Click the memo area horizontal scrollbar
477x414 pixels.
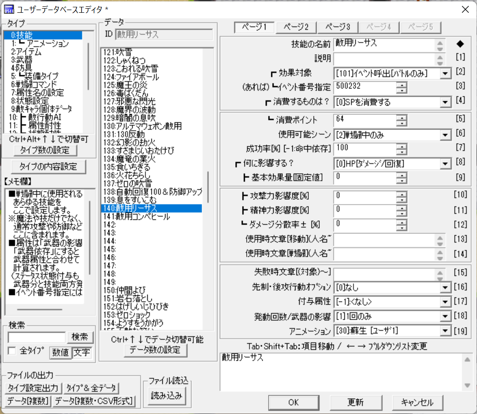tap(40, 309)
